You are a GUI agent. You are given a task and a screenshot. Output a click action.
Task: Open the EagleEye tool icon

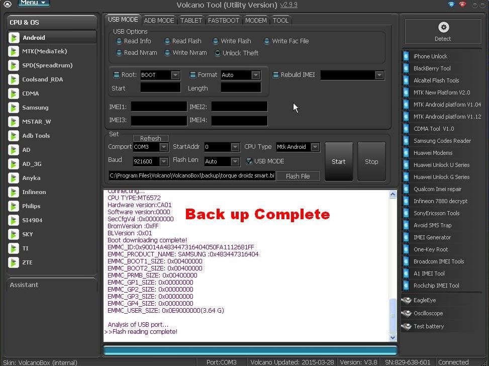point(407,300)
